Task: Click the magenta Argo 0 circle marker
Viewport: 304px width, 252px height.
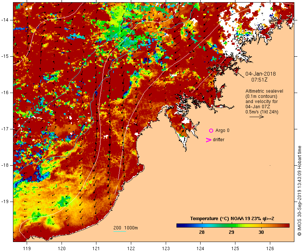Action: [x=211, y=131]
